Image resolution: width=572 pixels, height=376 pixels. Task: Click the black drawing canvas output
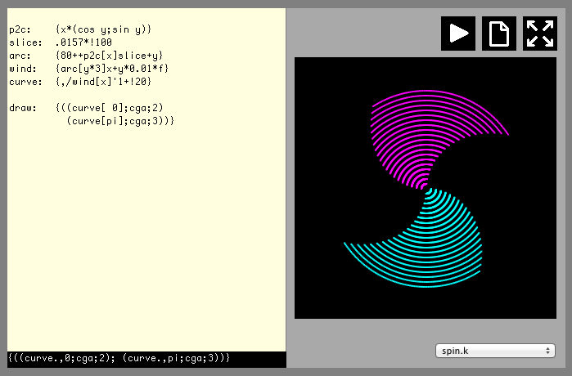pos(426,188)
